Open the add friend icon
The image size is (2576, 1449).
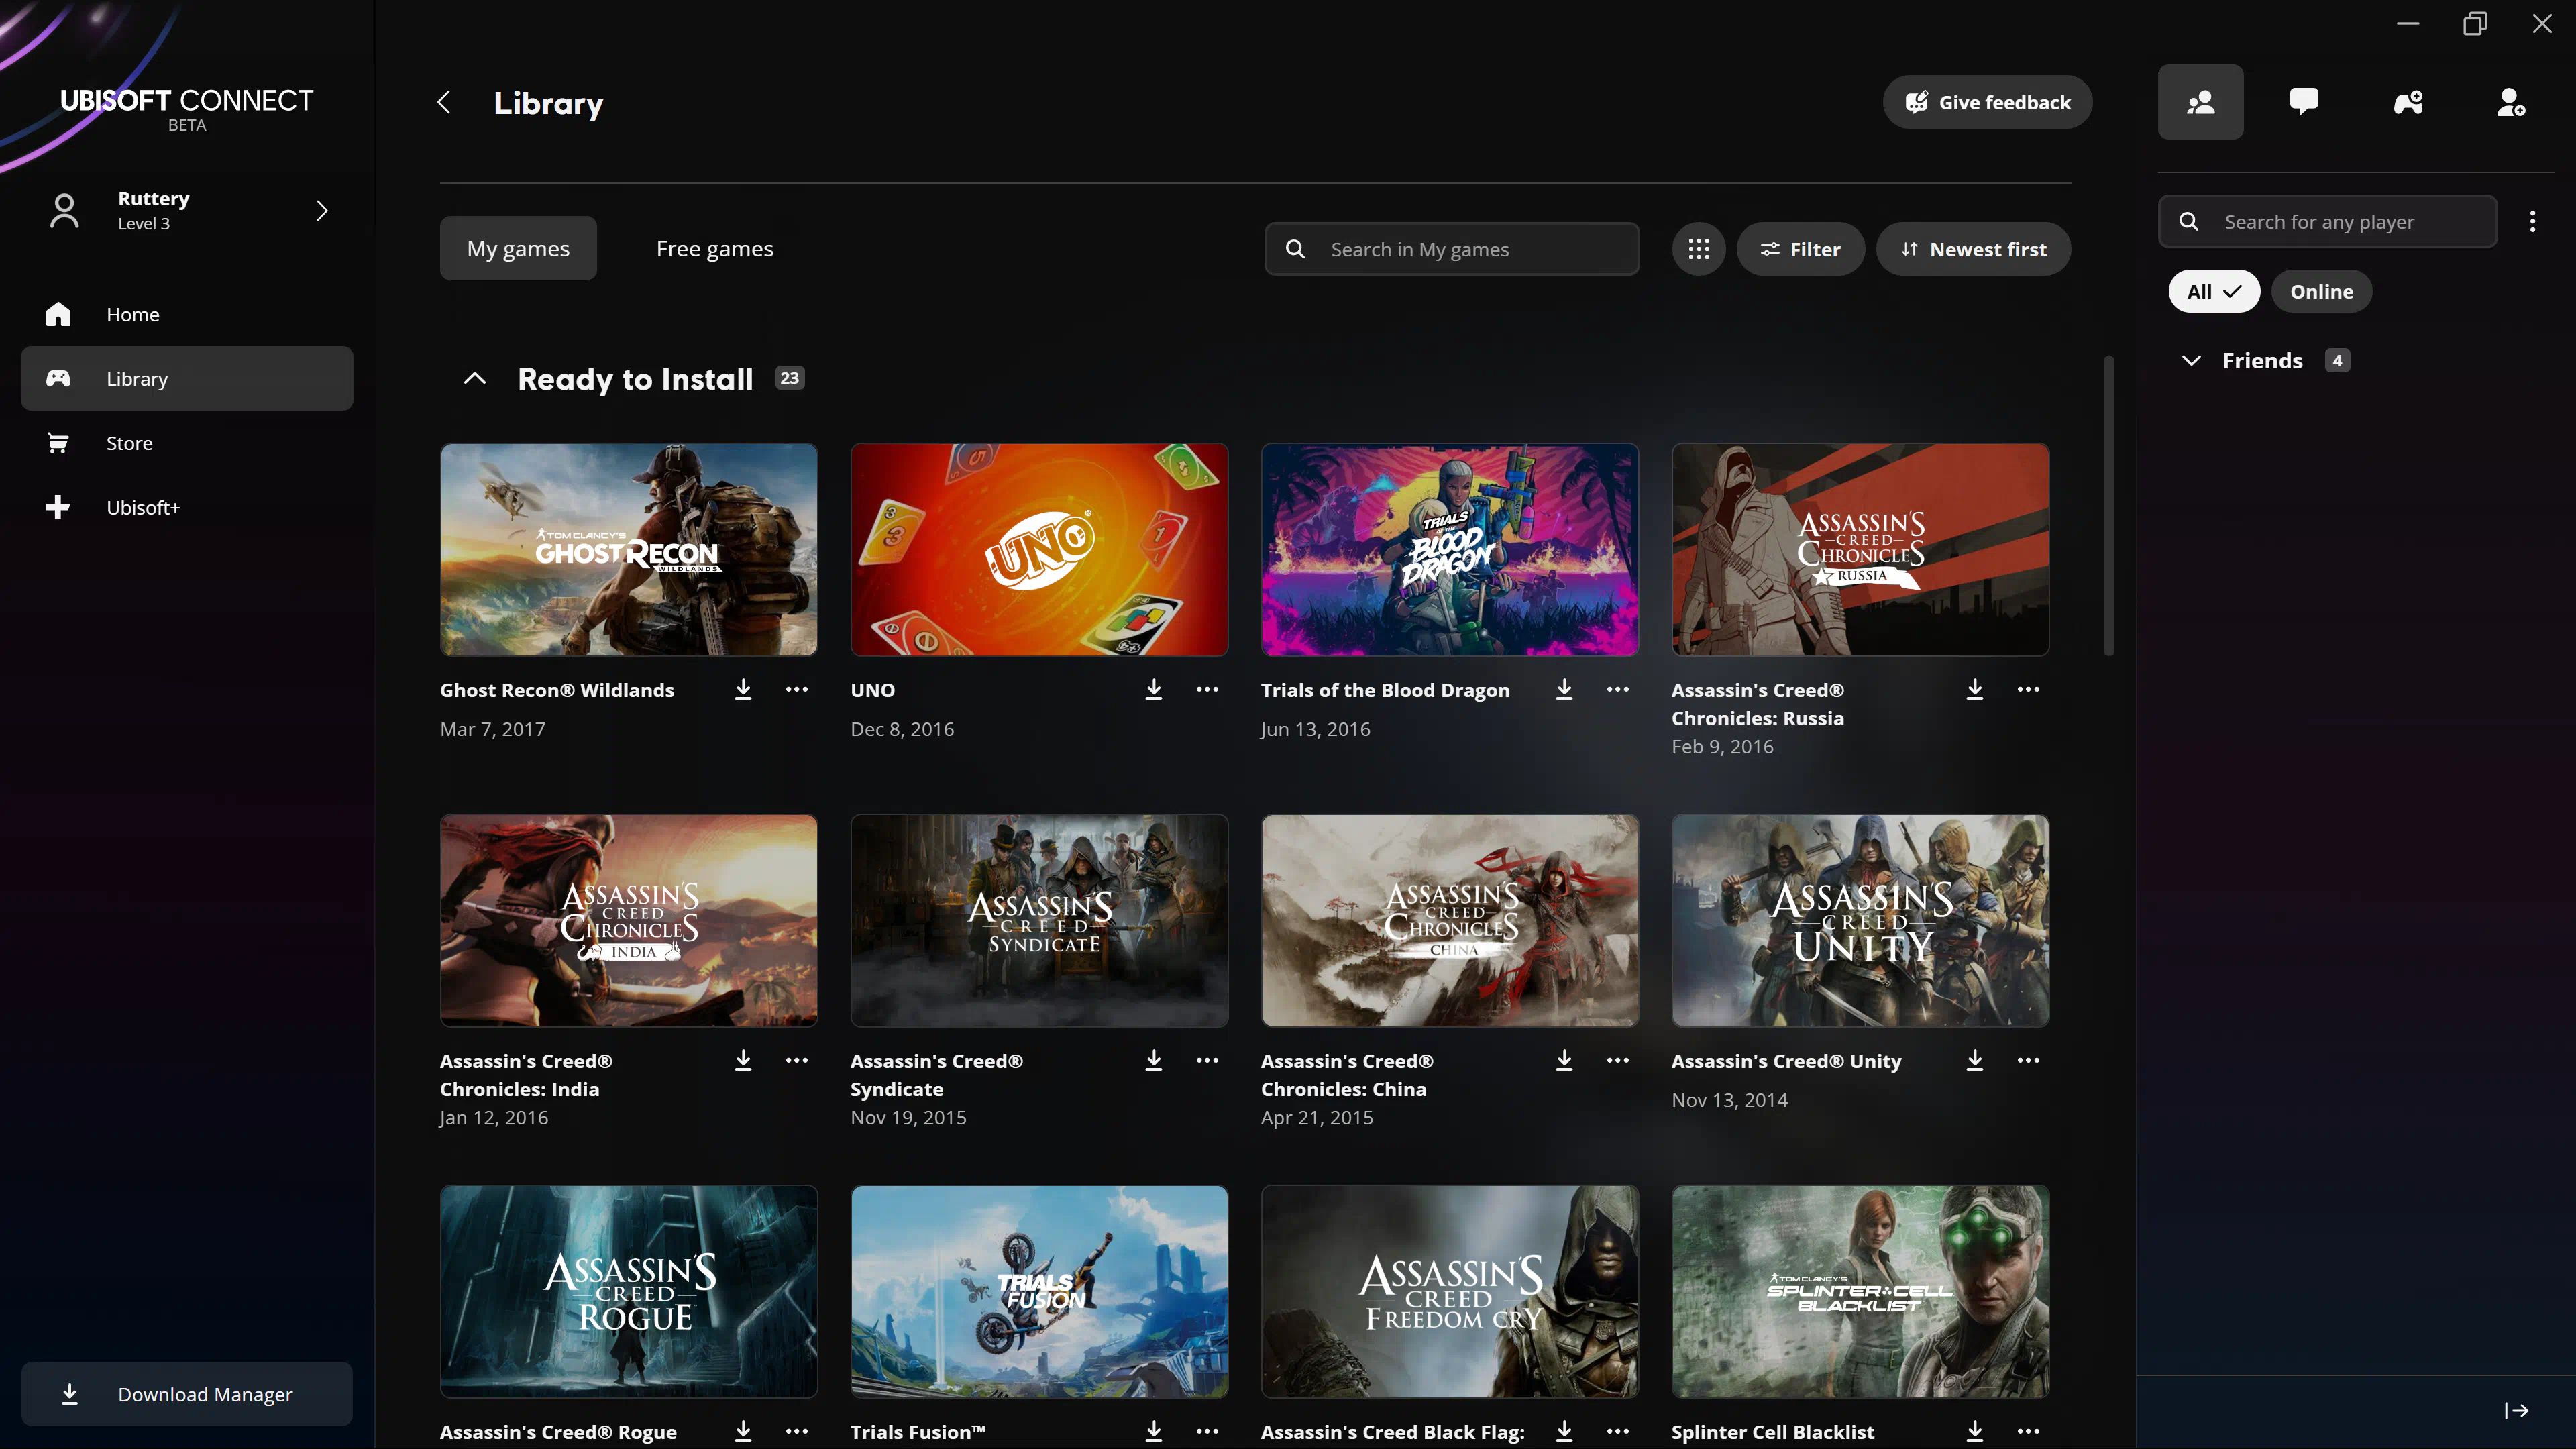click(2511, 102)
